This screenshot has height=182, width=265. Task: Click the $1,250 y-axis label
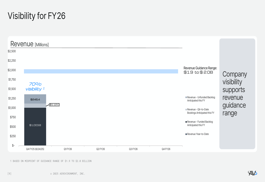[12, 98]
